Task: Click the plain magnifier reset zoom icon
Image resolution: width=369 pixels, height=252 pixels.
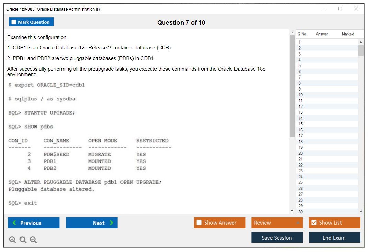Action: coord(23,240)
